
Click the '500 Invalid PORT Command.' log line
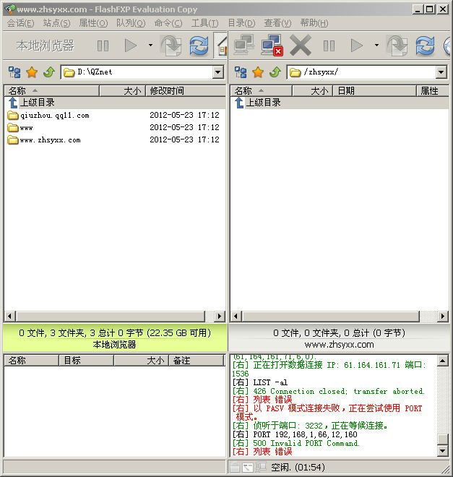click(x=296, y=443)
